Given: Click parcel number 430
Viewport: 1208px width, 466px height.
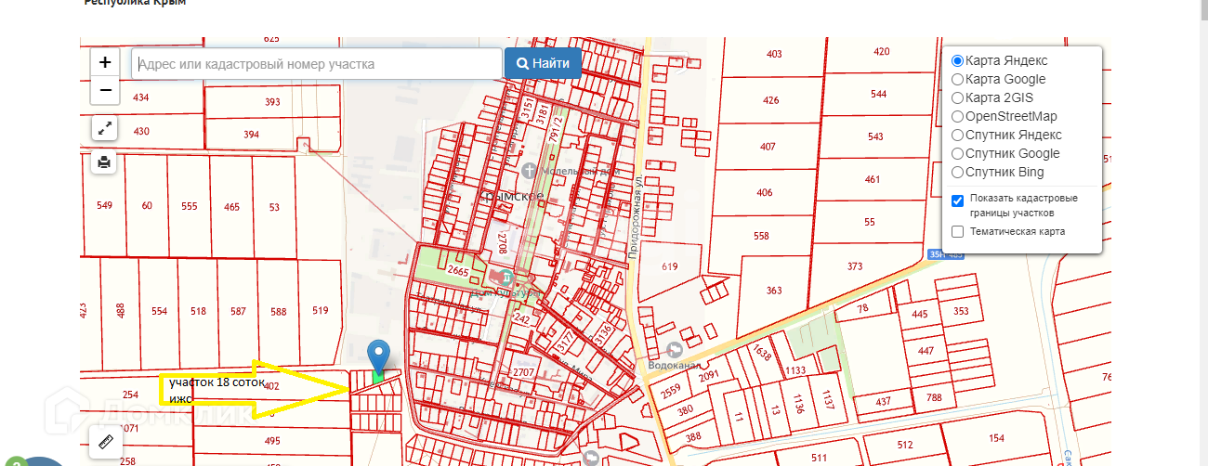Looking at the screenshot, I should pos(141,131).
